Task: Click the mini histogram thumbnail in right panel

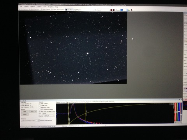Action: (x=185, y=105)
